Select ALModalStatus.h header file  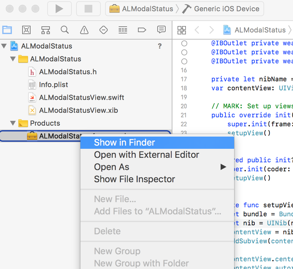click(86, 72)
